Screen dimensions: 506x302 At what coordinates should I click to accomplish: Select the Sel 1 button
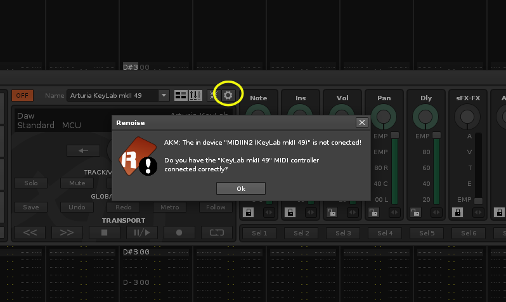(x=259, y=233)
